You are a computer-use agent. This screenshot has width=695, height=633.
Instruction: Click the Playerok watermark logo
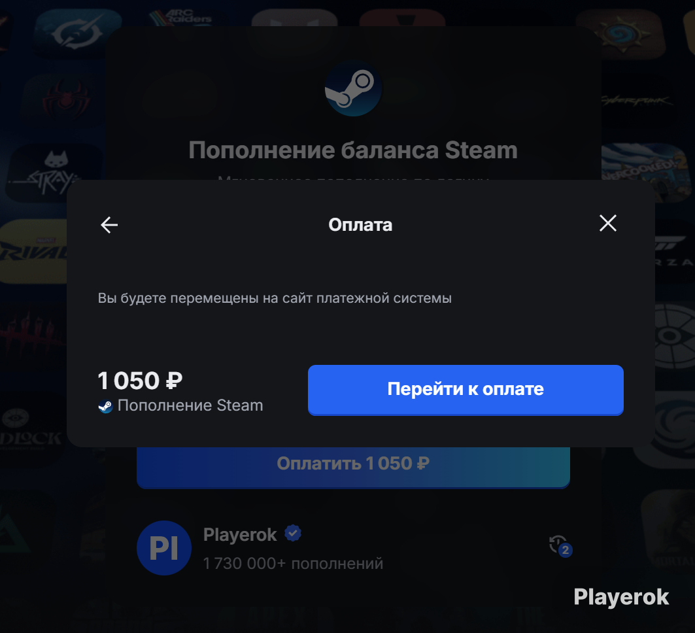(621, 597)
